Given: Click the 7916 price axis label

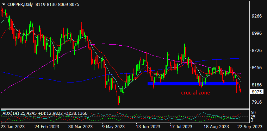Looking at the screenshot, I should pyautogui.click(x=257, y=102).
